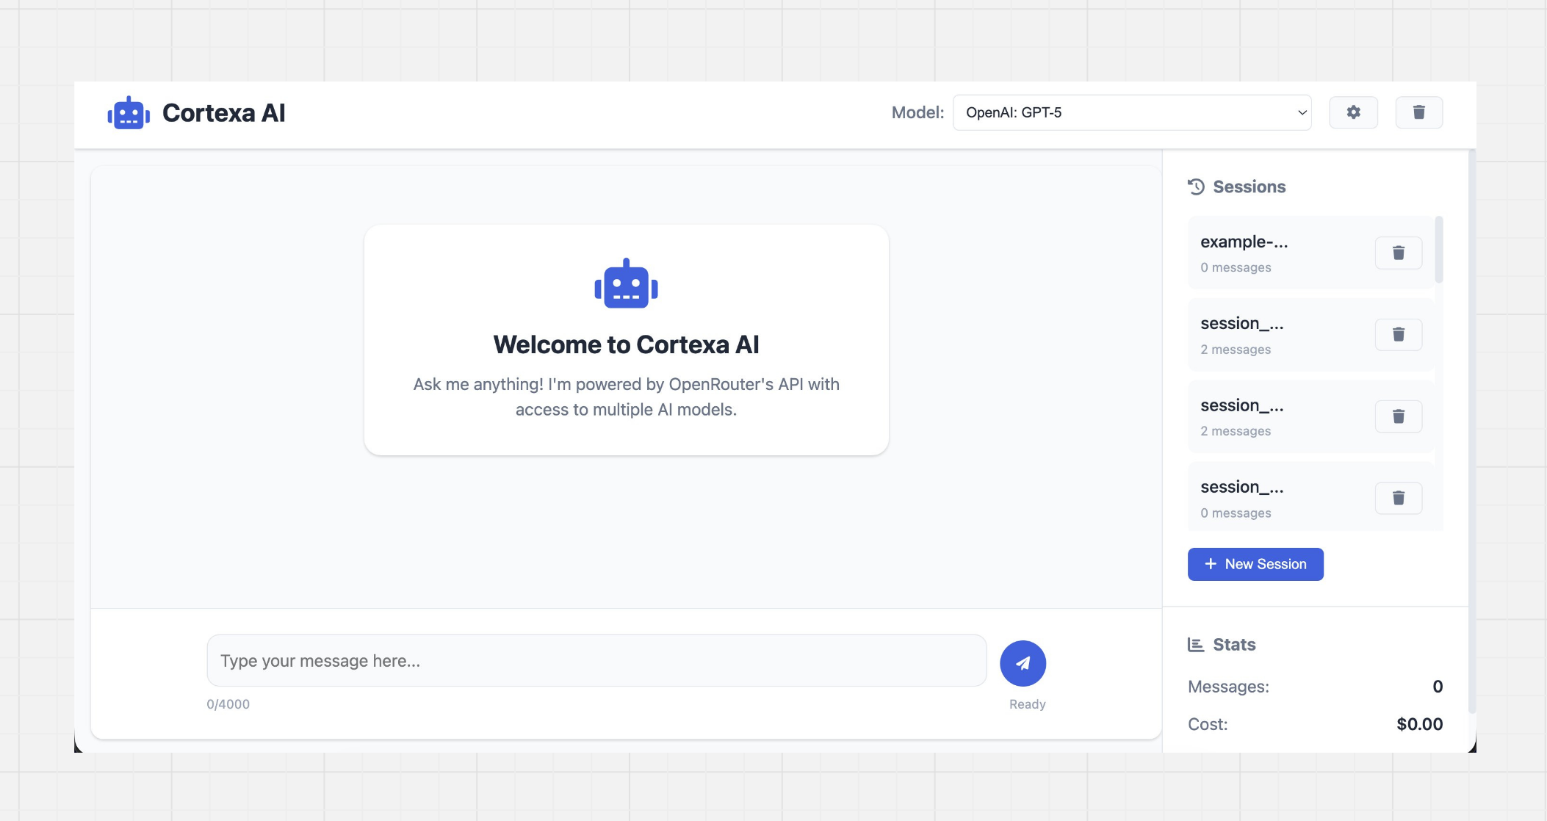The width and height of the screenshot is (1547, 821).
Task: Click the Cortexa AI robot logo
Action: [129, 112]
